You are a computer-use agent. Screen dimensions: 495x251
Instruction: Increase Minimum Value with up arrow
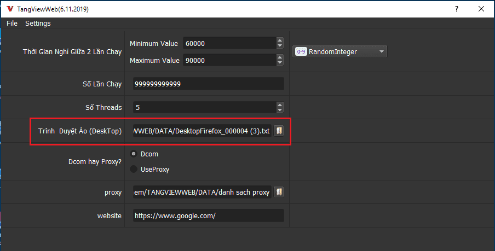click(x=280, y=40)
